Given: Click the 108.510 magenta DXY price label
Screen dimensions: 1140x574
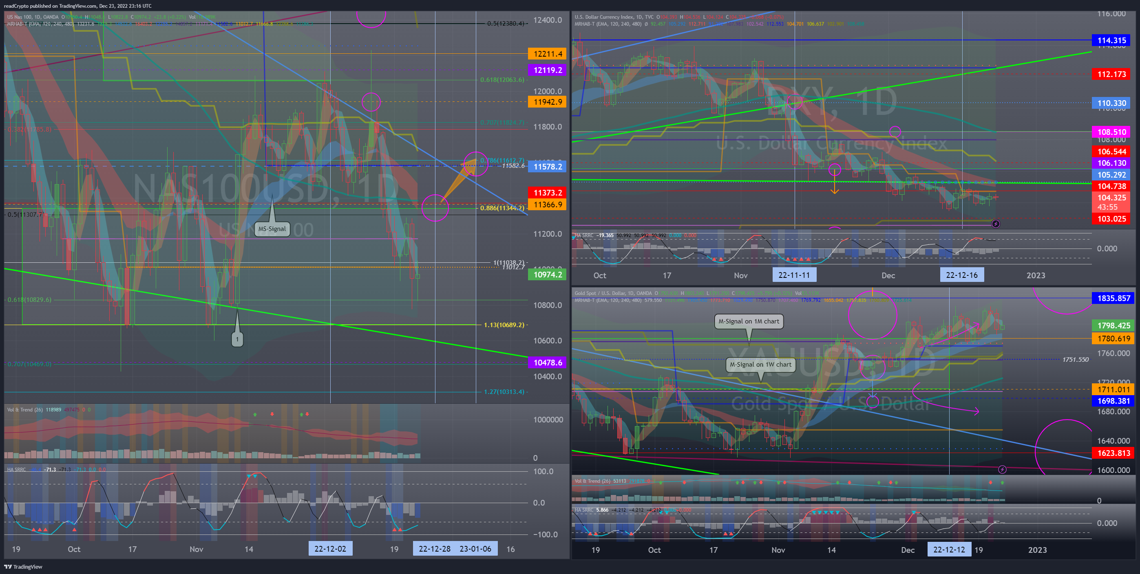Looking at the screenshot, I should [1111, 132].
